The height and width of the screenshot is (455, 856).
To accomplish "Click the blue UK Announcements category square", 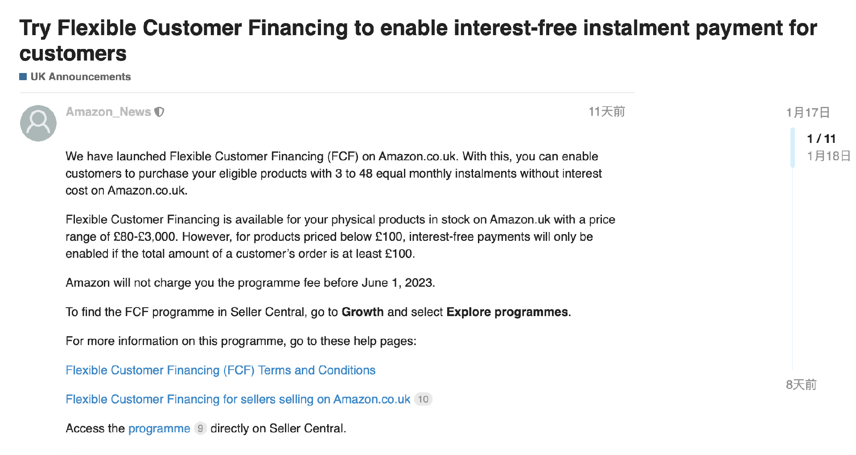I will click(x=23, y=77).
